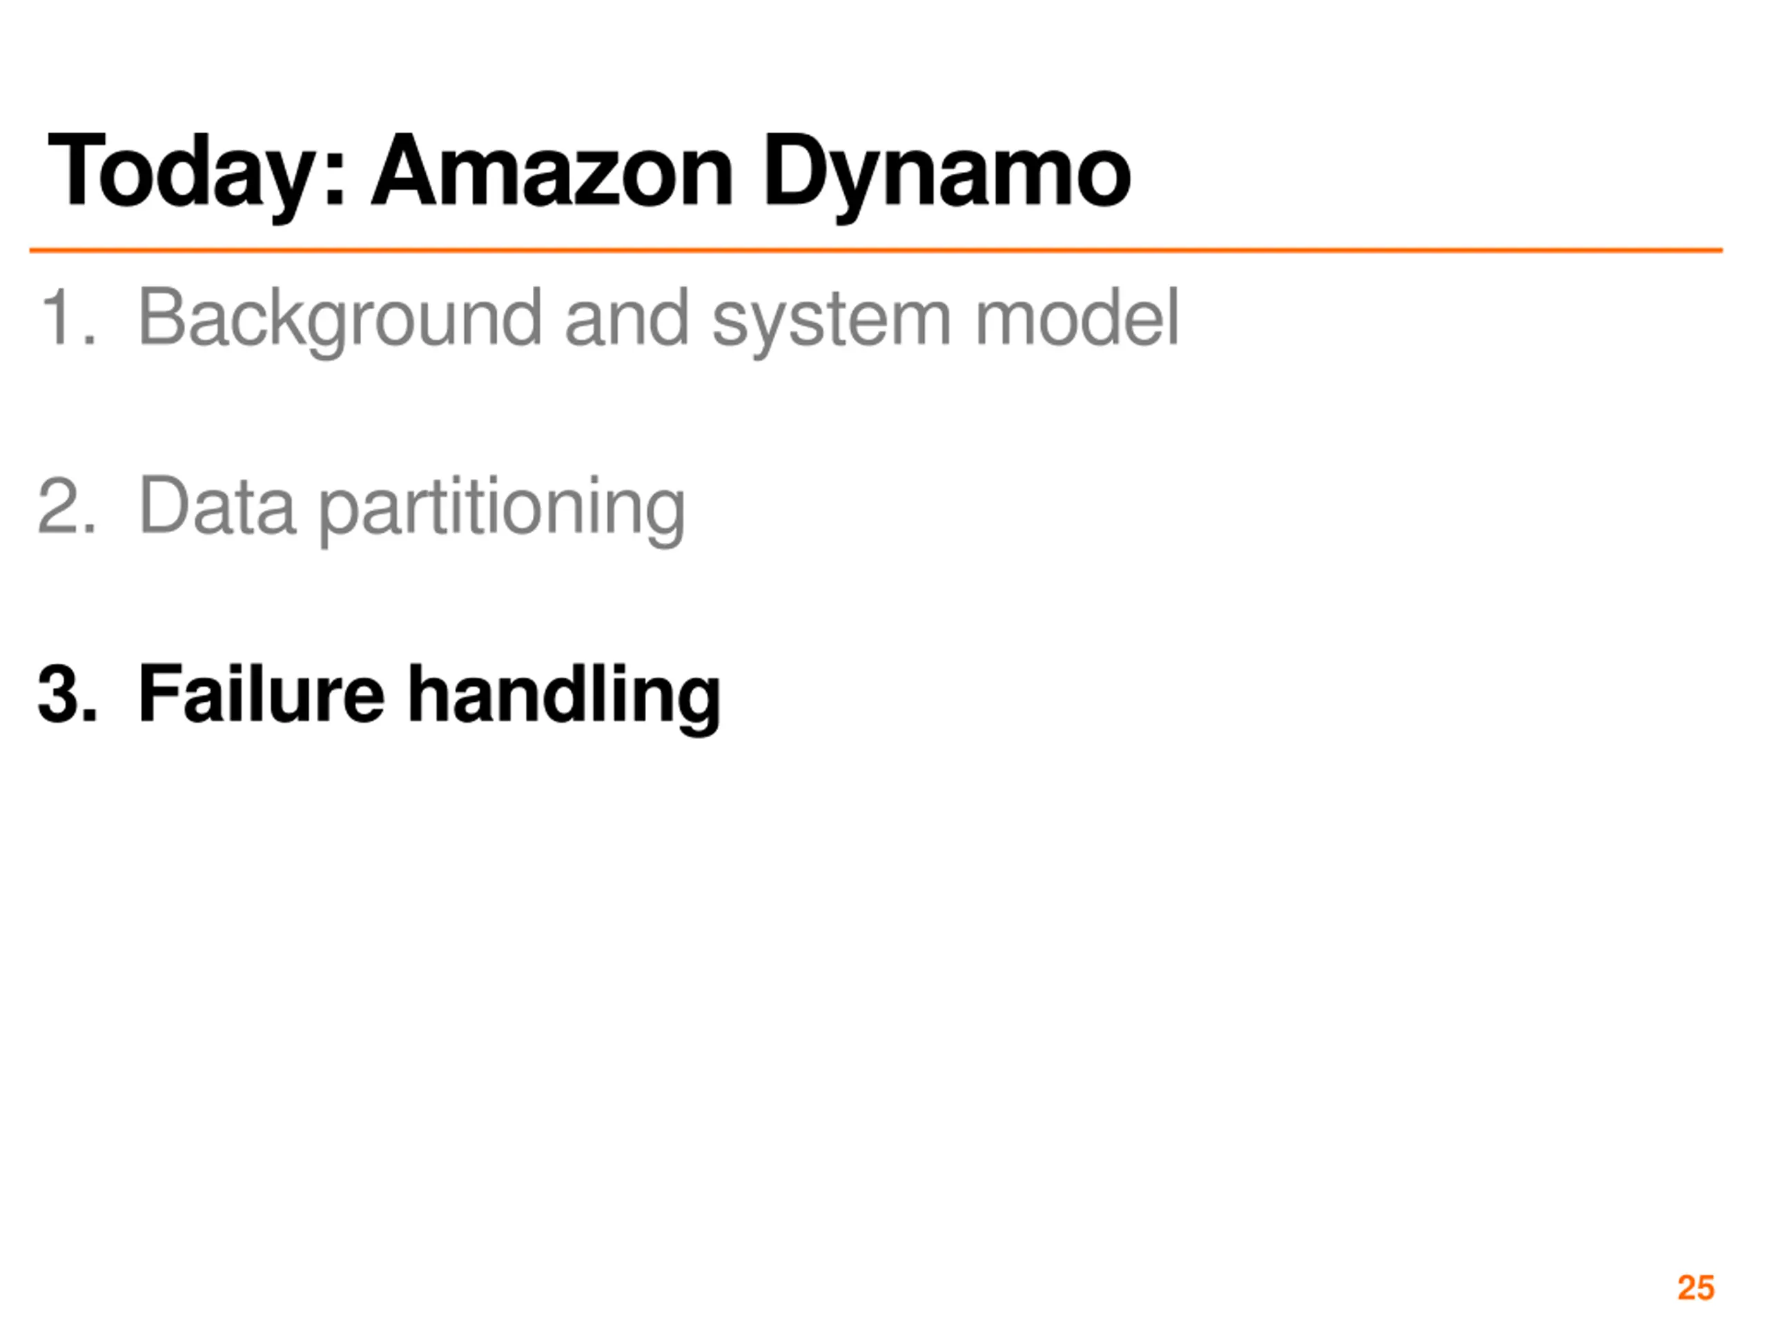Select the word "Data" in item two
1767x1325 pixels.
(x=217, y=507)
